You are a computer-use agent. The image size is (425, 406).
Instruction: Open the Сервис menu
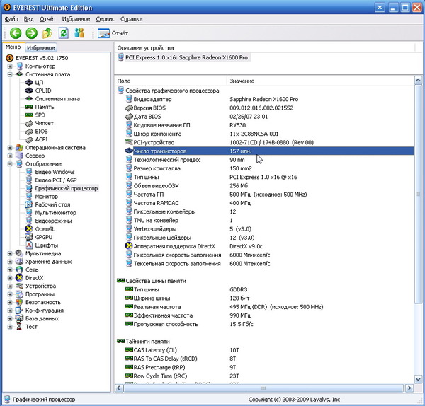105,19
